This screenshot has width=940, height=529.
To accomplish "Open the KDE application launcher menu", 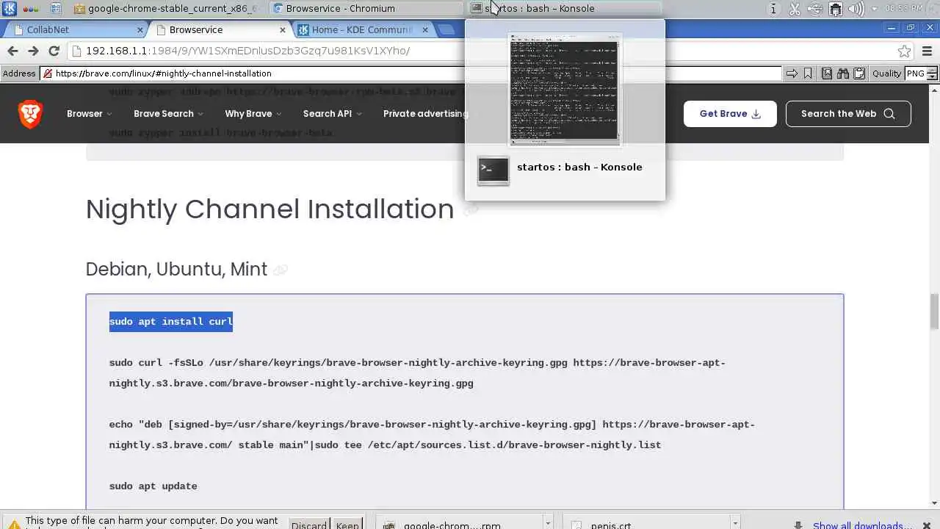I will click(x=10, y=9).
